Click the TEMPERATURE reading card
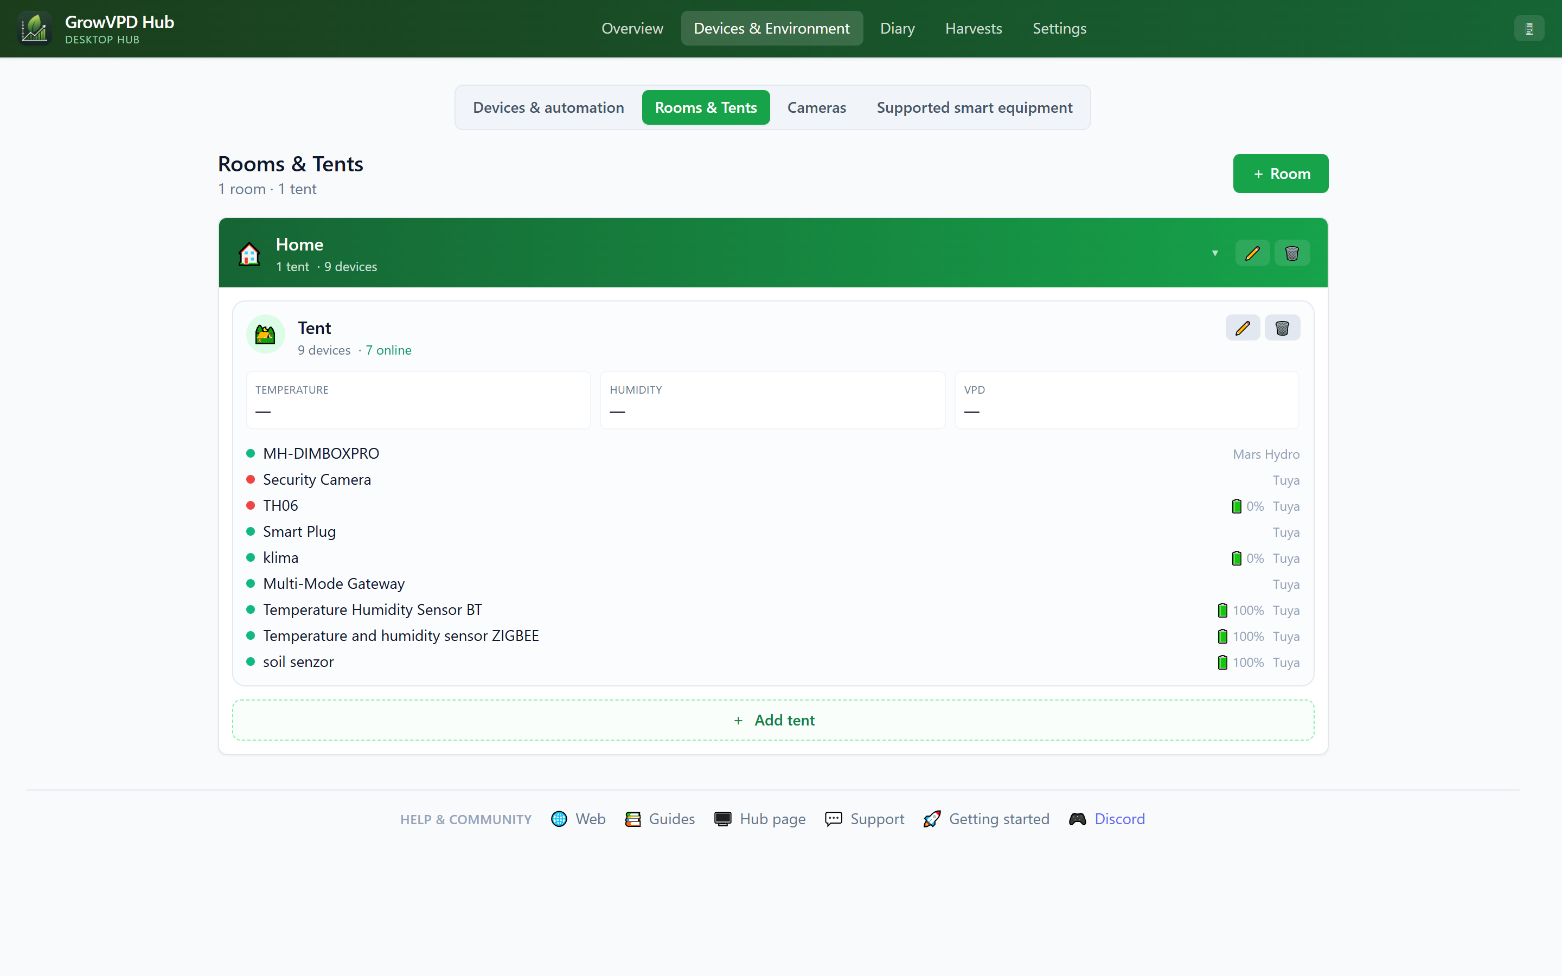The height and width of the screenshot is (976, 1562). [418, 400]
